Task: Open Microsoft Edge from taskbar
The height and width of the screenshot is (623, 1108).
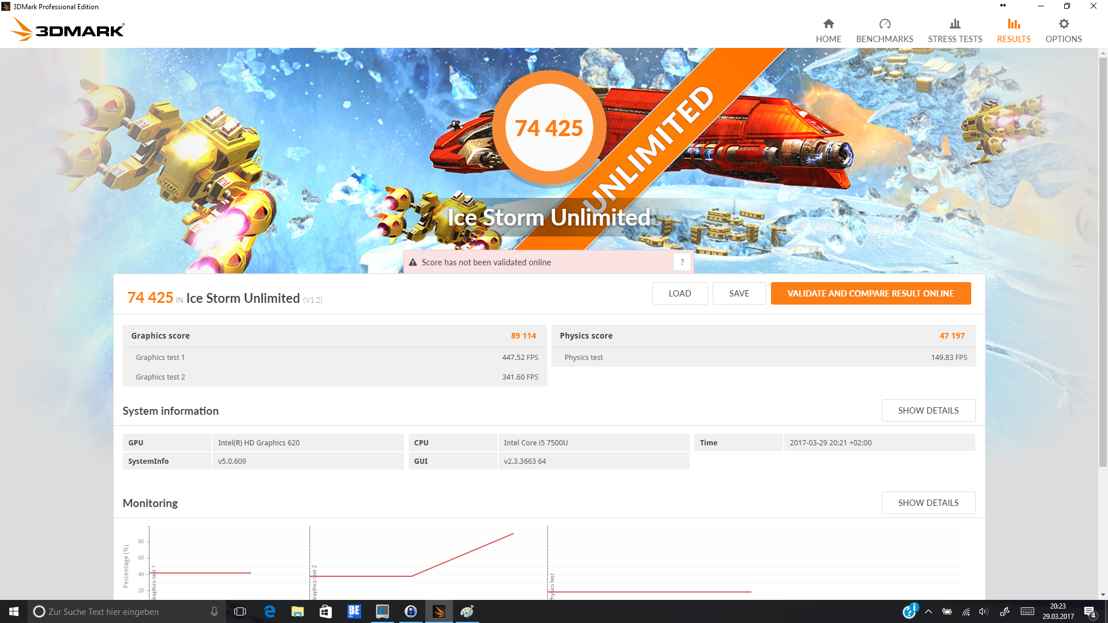Action: [269, 611]
